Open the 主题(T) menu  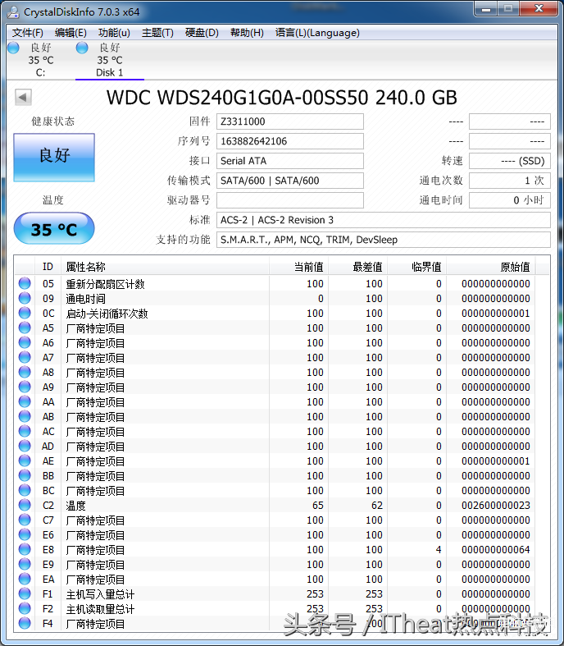(157, 33)
